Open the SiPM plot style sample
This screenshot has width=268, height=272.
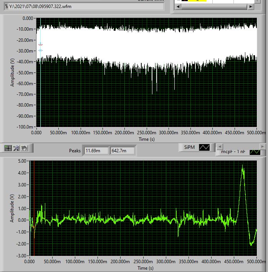point(204,147)
